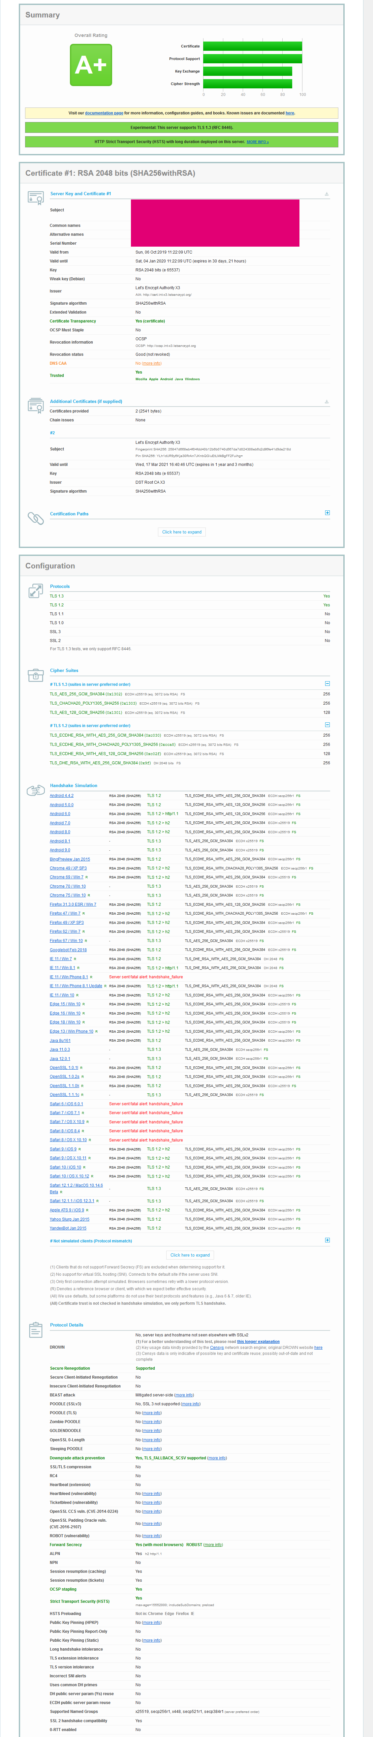373x1737 pixels.
Task: Click the Cipher Strength score bar
Action: pos(248,84)
